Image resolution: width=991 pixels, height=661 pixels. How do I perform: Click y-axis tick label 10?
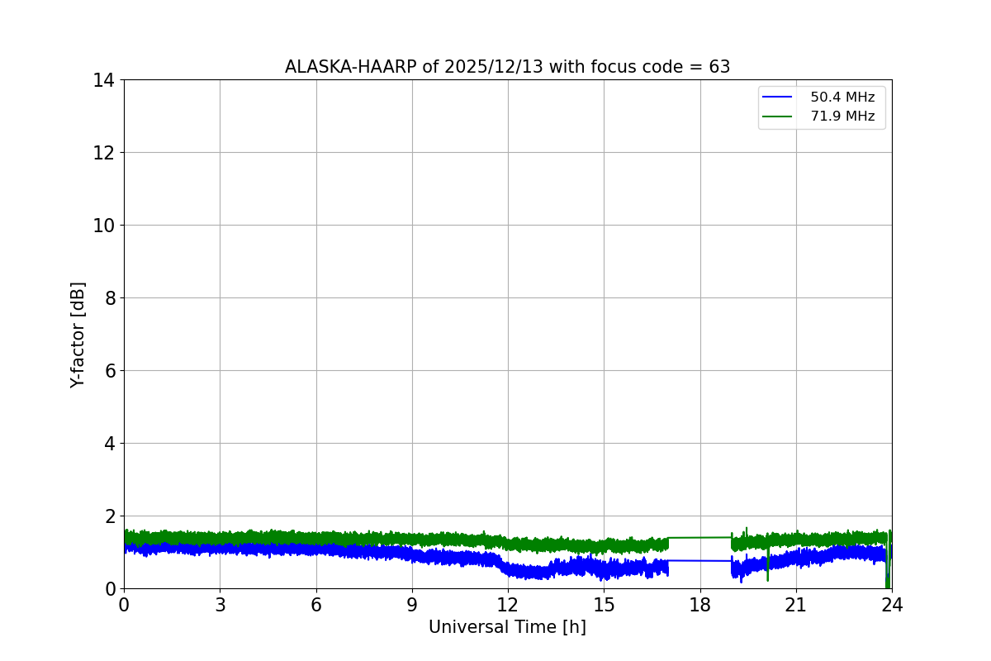click(104, 226)
